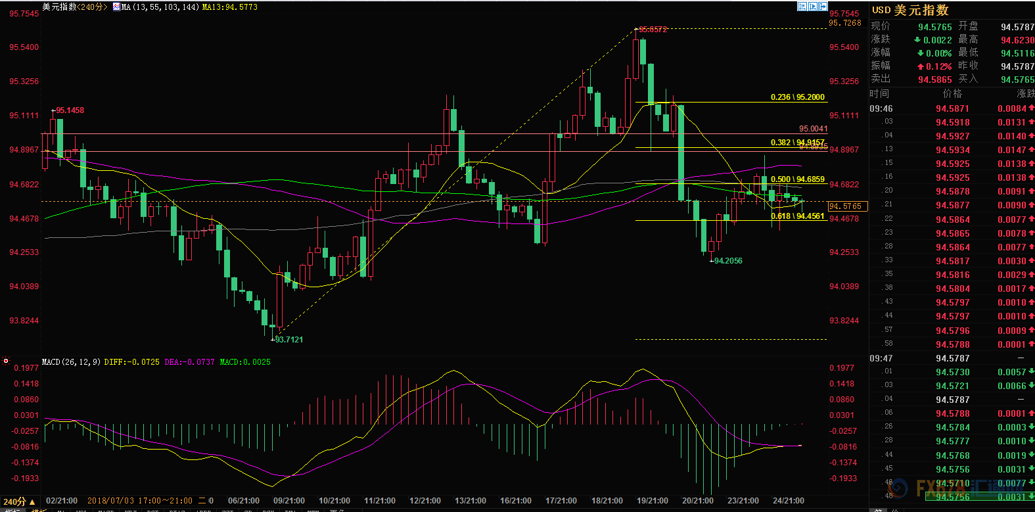Click the 最低 value 94.5116
The image size is (1035, 512).
[1017, 53]
